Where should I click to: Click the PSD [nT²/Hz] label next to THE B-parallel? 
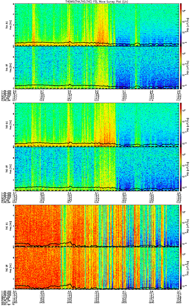point(188,269)
